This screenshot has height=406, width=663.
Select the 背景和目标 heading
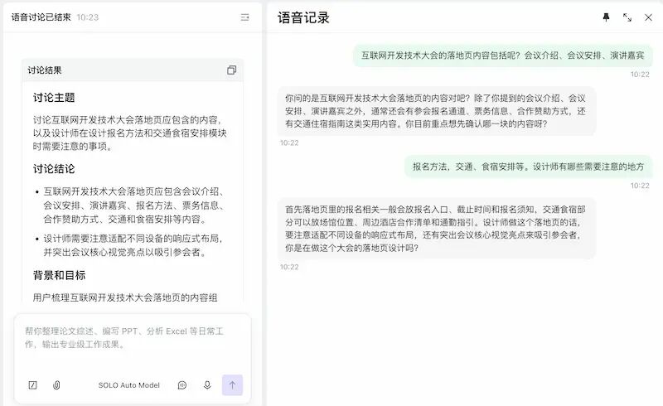point(59,275)
